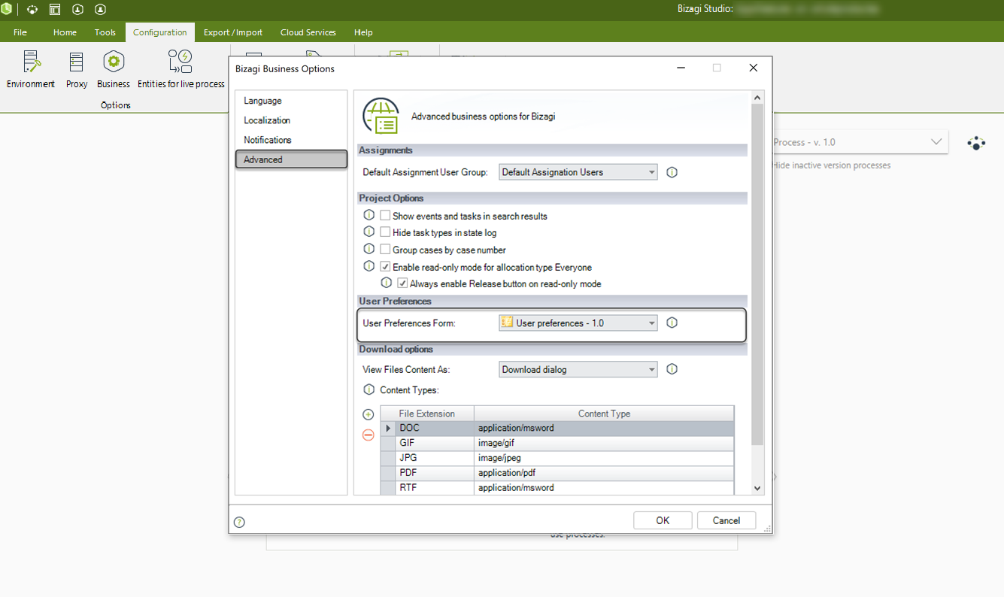Confirm the dialog with OK
The height and width of the screenshot is (597, 1004).
click(x=663, y=520)
